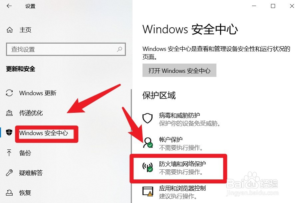The width and height of the screenshot is (295, 203).
Task: Click the 疑难解答 wrench icon
Action: (x=9, y=172)
